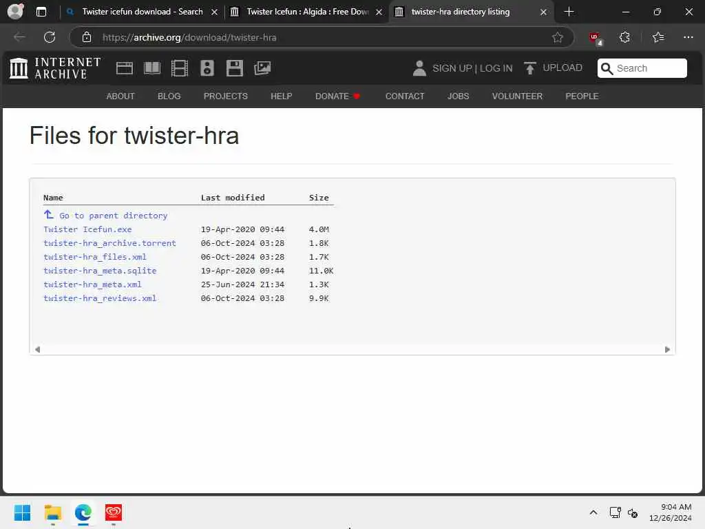Image resolution: width=705 pixels, height=529 pixels.
Task: Show hidden system tray icons
Action: tap(593, 512)
